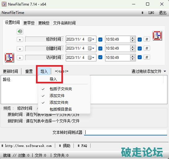The image size is (169, 159).
Task: Select 包括根目录名 in the import menu
Action: click(x=60, y=109)
